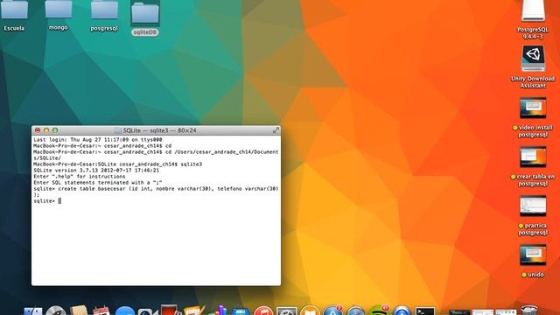560x315 pixels.
Task: Click the line ending with the 'sqlite3' command
Action: [x=117, y=164]
